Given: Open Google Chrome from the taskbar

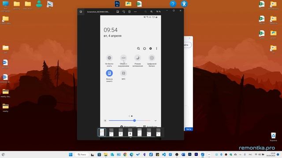Looking at the screenshot, I should tap(125, 154).
